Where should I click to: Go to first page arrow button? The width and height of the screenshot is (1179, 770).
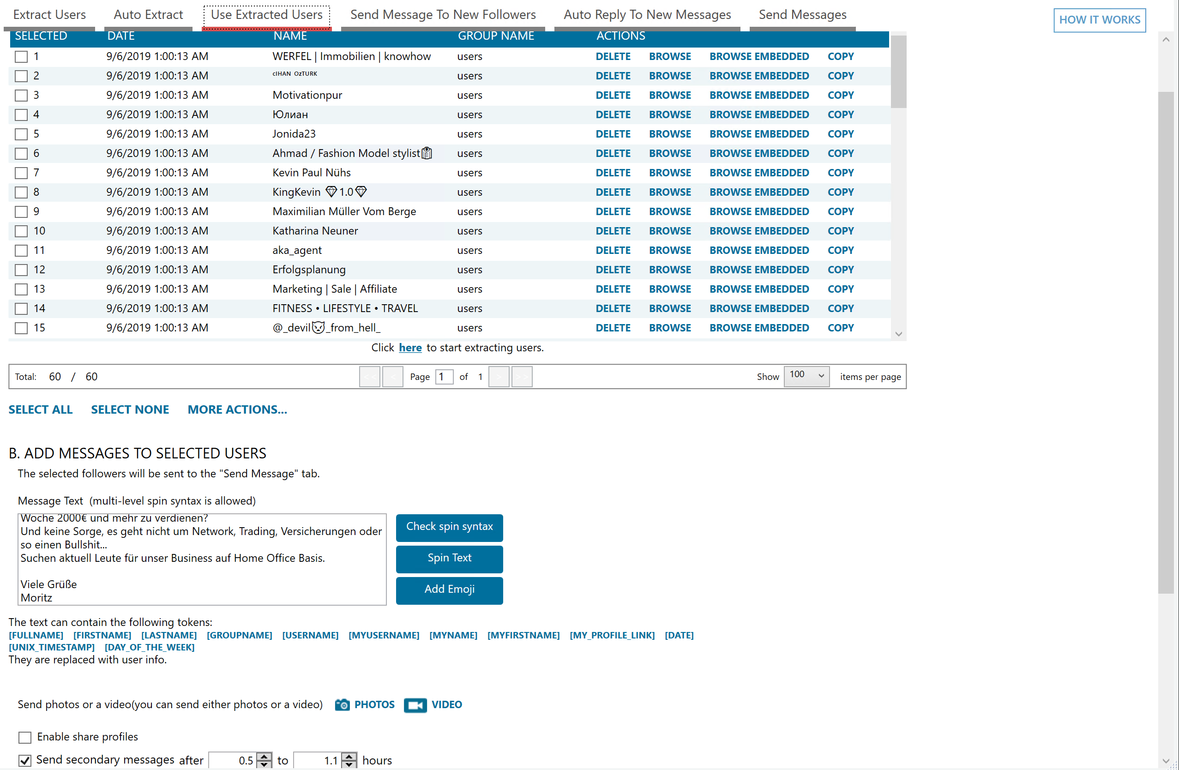click(370, 377)
